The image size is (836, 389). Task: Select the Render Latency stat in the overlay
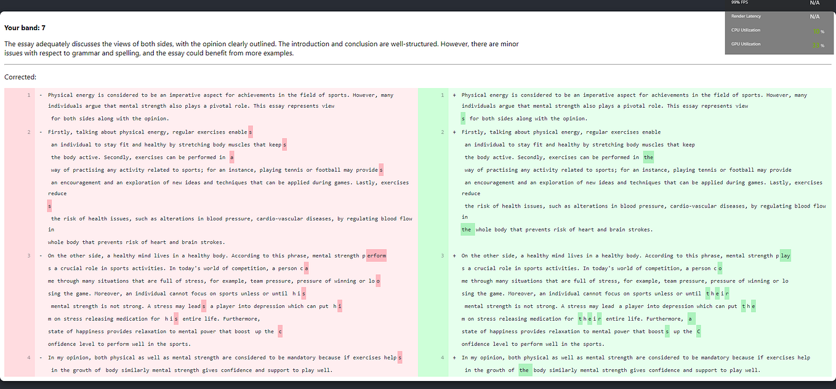pos(746,16)
